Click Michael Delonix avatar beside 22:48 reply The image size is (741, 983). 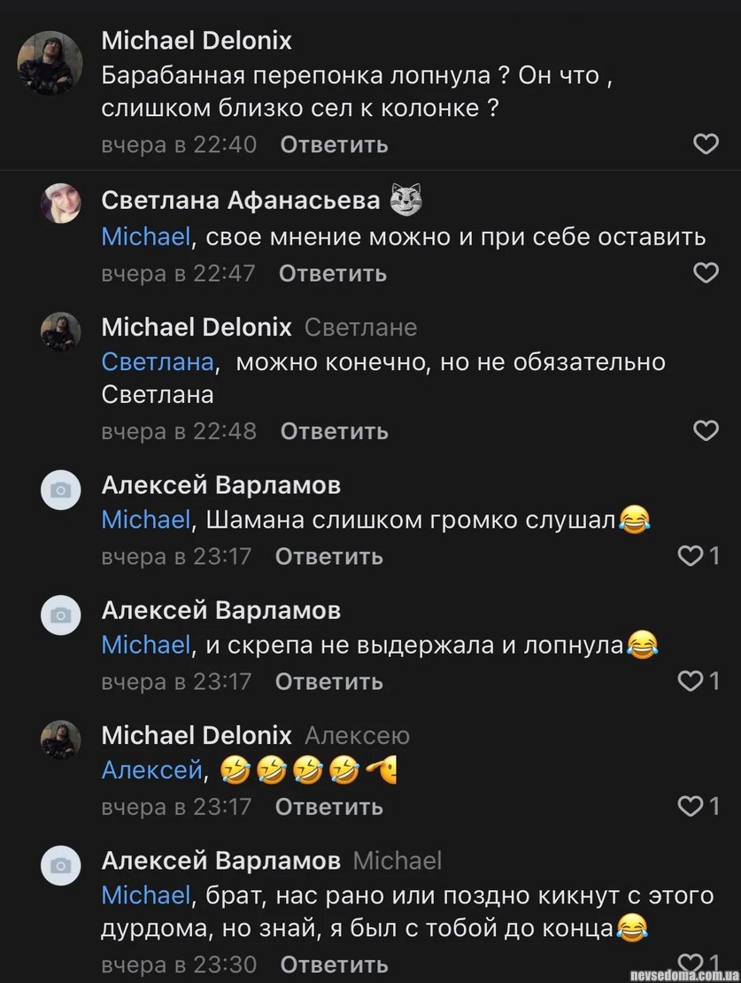[61, 331]
